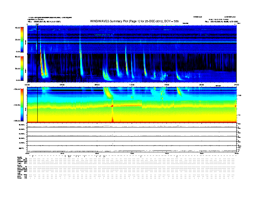The height and width of the screenshot is (197, 255).
Task: Click the 16:00 label under RAD1 spectrogram
Action: point(167,85)
